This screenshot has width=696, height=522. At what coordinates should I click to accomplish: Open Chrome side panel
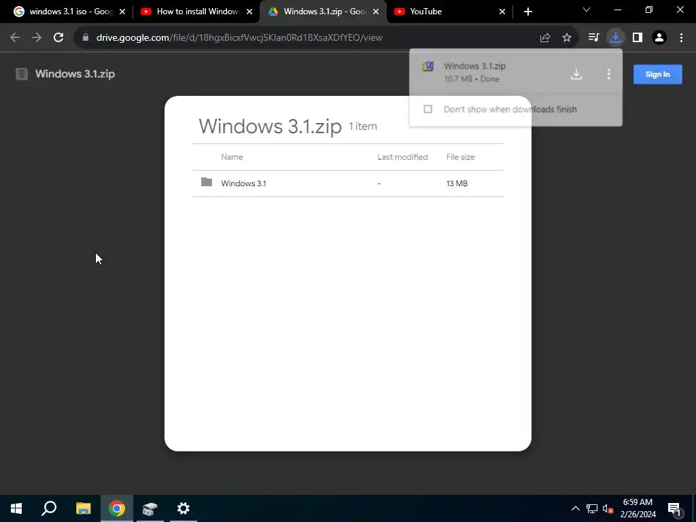pos(638,38)
